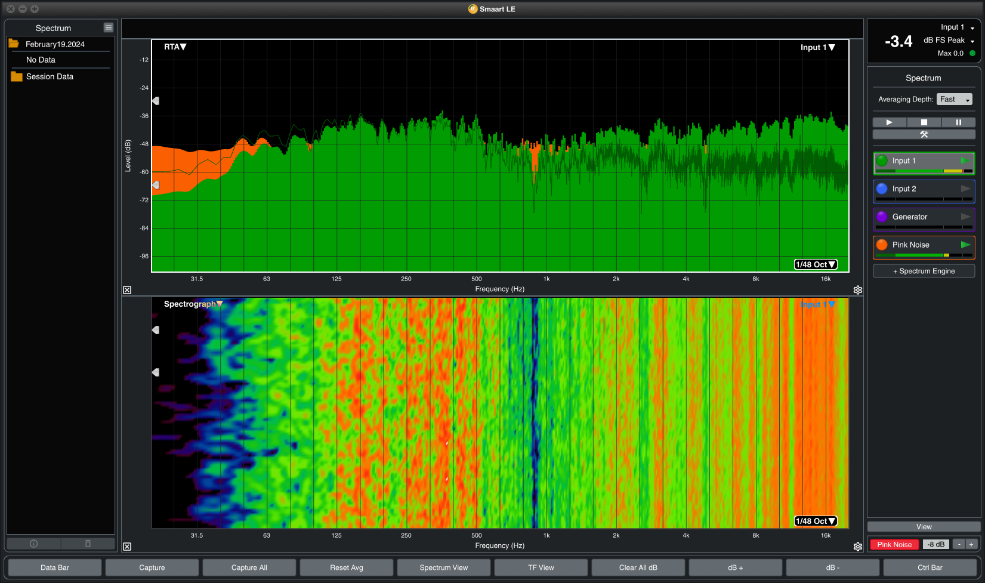Screen dimensions: 985x583
Task: Switch to Spectrum View
Action: [444, 567]
